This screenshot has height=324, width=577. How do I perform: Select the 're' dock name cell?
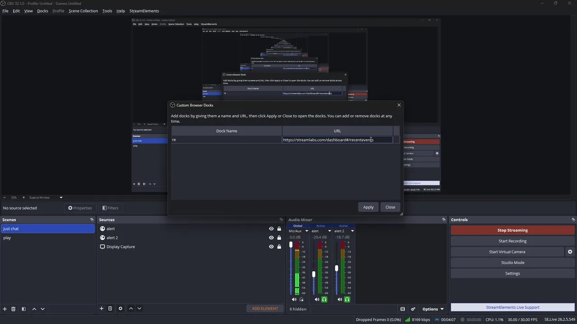coord(226,140)
